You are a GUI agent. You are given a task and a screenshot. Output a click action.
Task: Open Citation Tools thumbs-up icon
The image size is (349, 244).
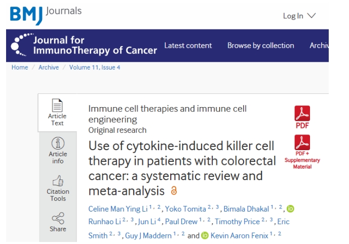pyautogui.click(x=58, y=181)
